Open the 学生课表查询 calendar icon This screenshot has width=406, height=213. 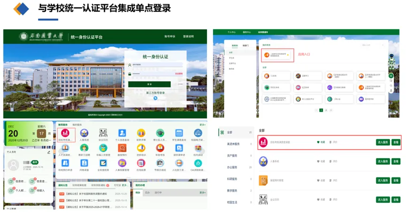[x=179, y=133]
